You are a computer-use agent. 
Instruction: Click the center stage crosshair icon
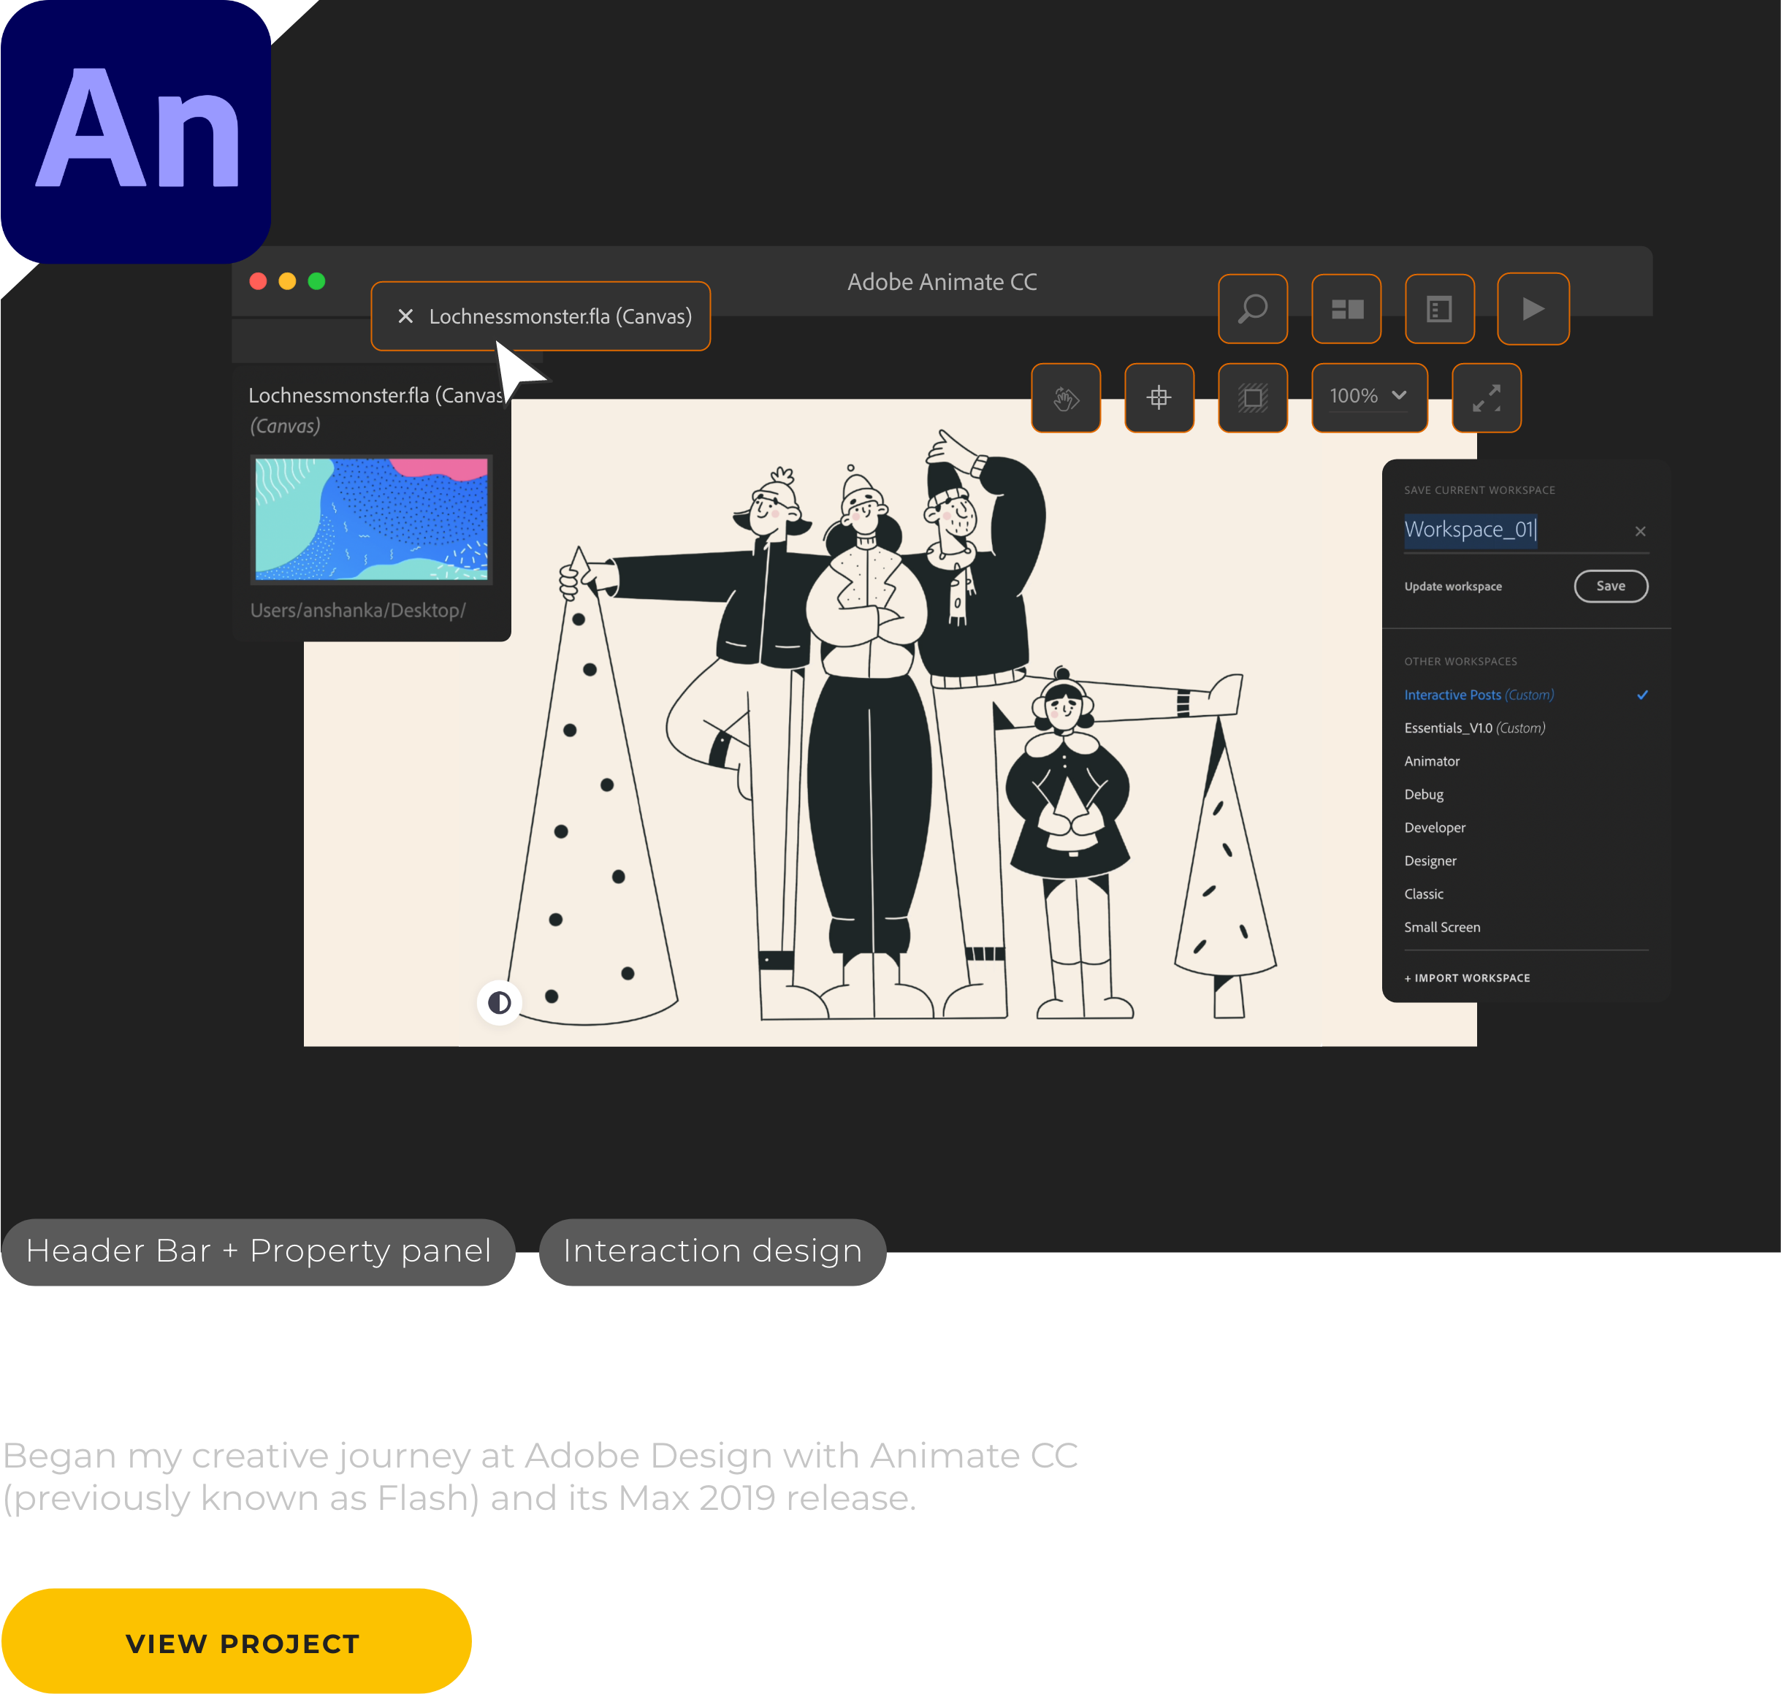1159,397
